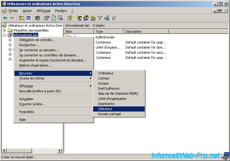Choose Groupe in the Nouveau submenu
The width and height of the screenshot is (230, 161).
119,83
